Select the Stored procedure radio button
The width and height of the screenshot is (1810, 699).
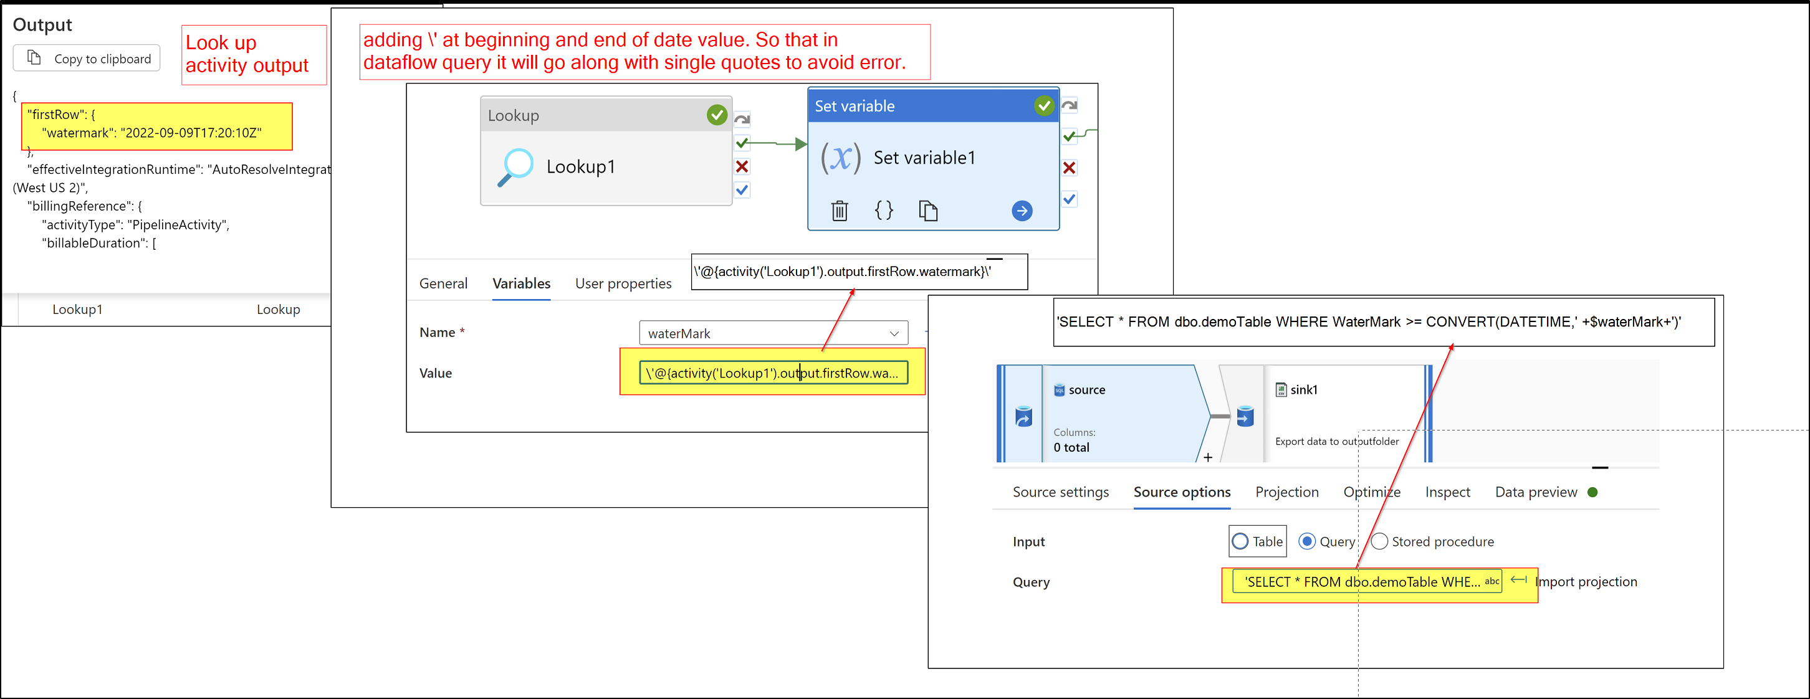[x=1379, y=541]
